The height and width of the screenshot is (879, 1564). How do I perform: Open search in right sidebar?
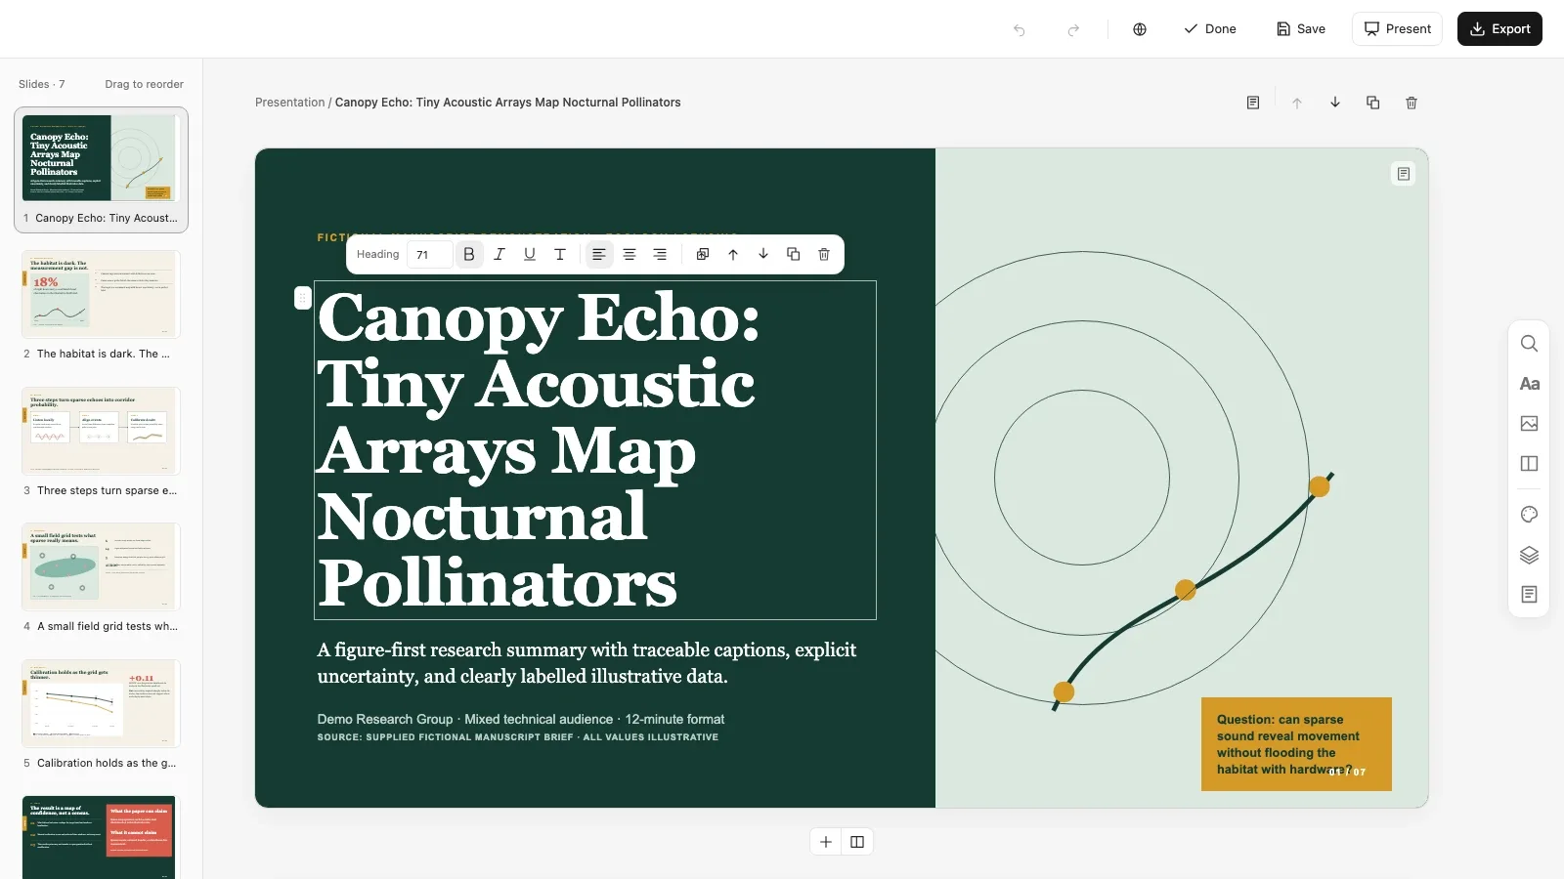(x=1530, y=344)
